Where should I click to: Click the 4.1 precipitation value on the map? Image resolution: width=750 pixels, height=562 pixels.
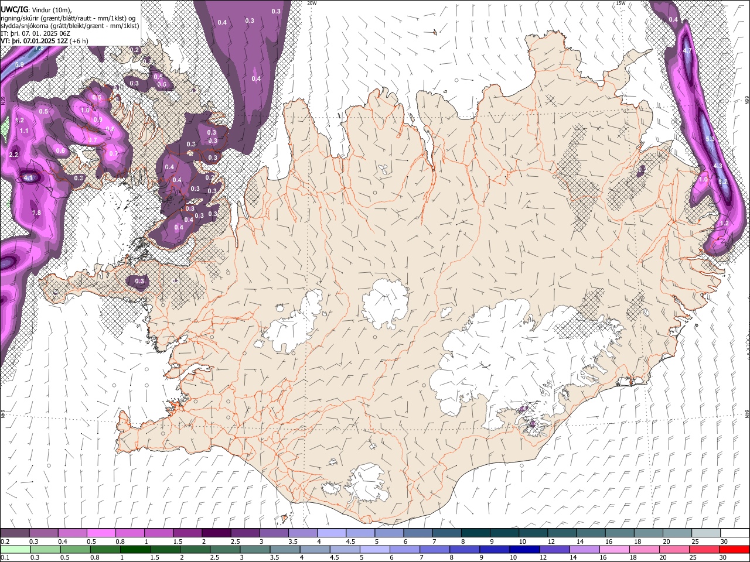point(29,177)
